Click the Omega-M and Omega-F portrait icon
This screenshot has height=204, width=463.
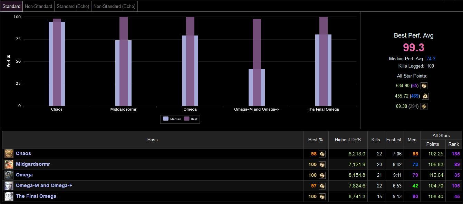pyautogui.click(x=9, y=186)
